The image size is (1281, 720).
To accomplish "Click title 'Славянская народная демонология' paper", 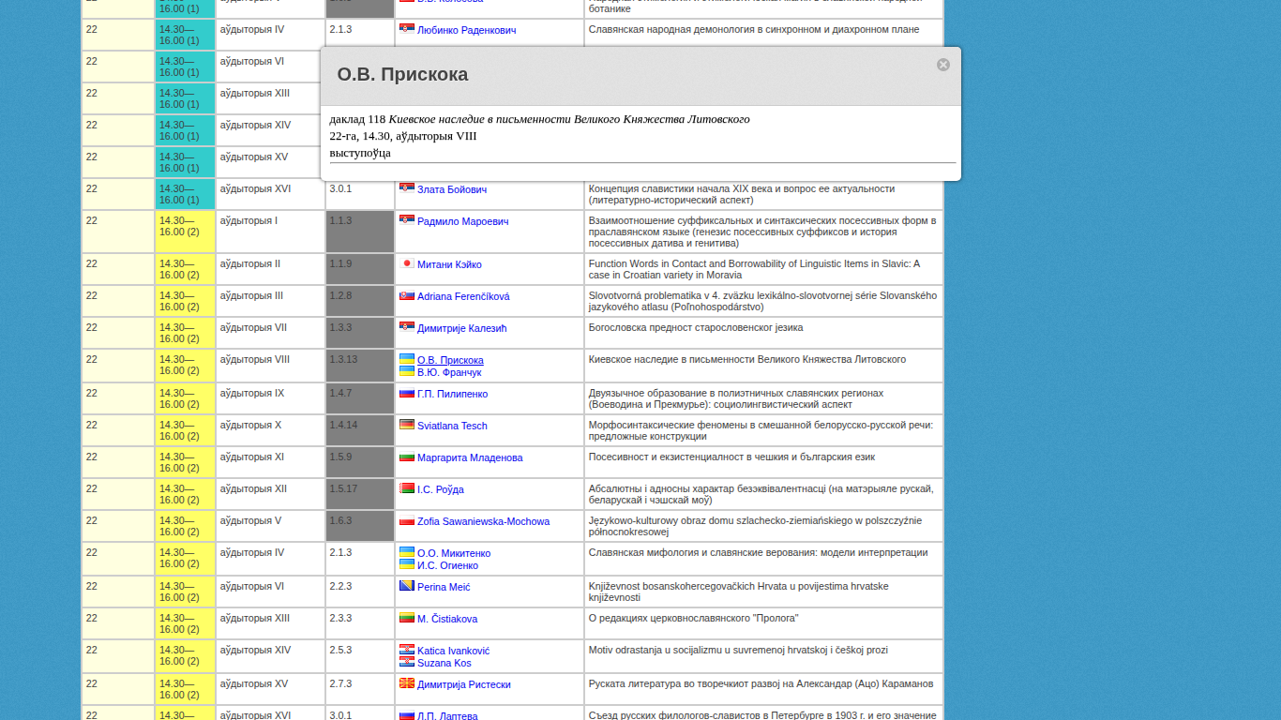I will pos(754,30).
